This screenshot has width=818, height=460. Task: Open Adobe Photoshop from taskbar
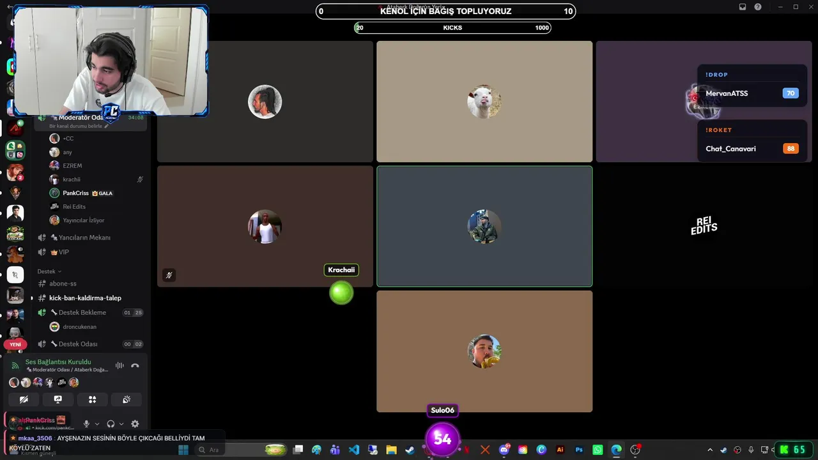pos(579,450)
